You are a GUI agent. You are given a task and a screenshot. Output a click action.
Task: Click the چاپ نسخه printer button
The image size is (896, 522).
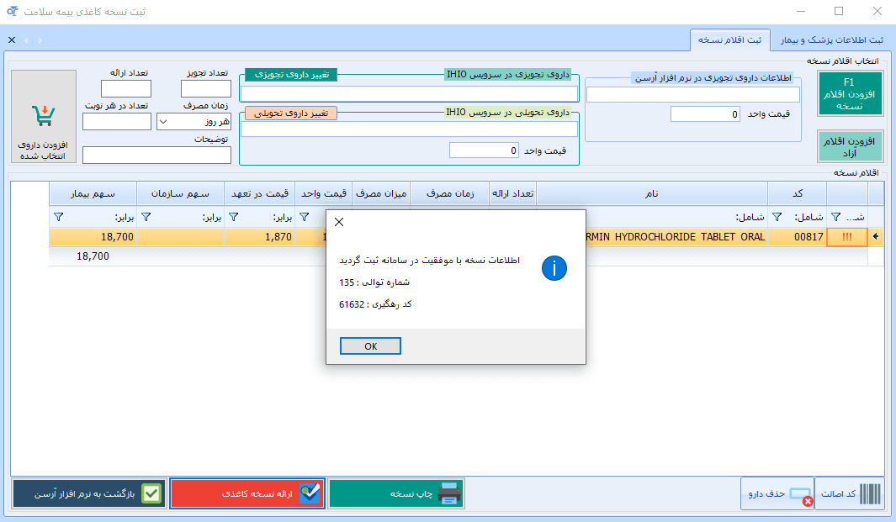[x=396, y=493]
